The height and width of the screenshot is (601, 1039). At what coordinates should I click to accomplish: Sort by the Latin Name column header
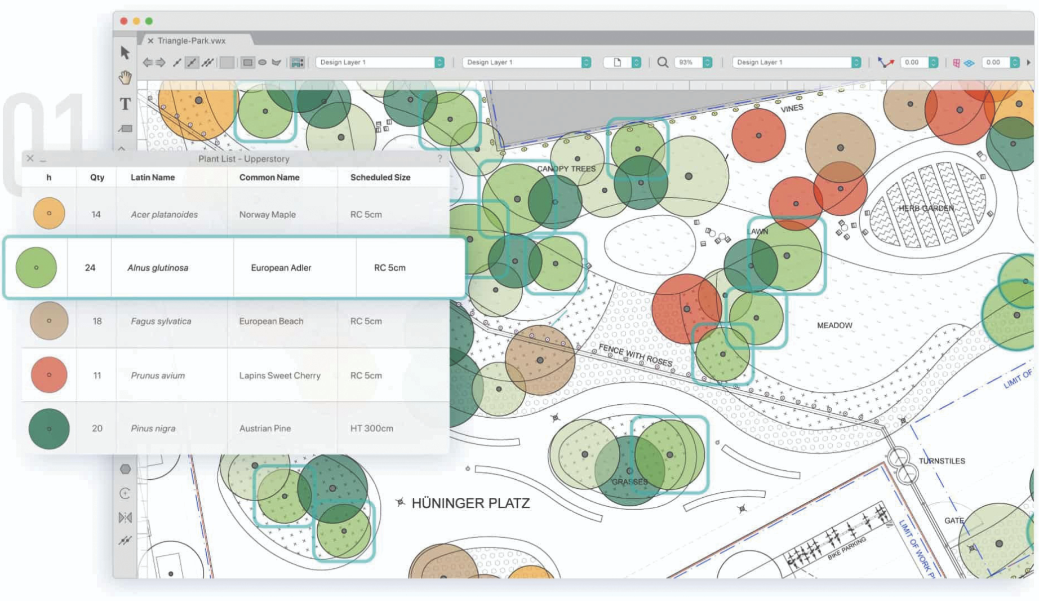click(x=152, y=177)
